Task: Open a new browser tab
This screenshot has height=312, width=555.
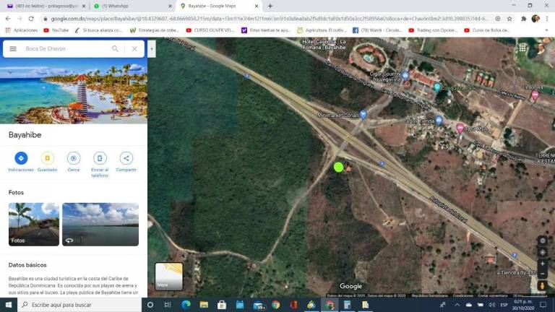Action: tap(270, 6)
